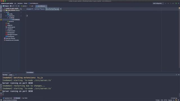Open the Favorites vertical tool window button
The height and width of the screenshot is (101, 180).
click(x=1, y=87)
